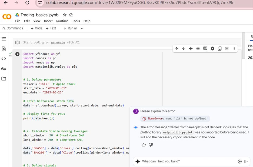Screen dimensions: 253x167
Task: Reload the page with refresh icon
Action: coord(27,3)
